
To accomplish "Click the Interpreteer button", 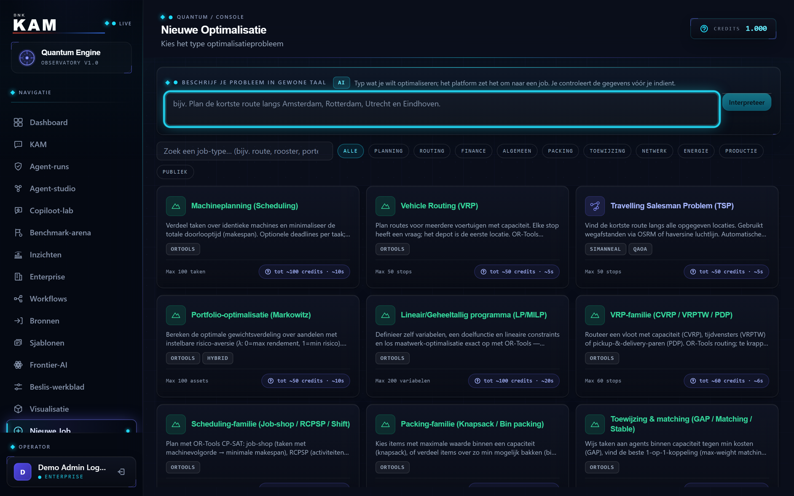I will click(x=747, y=102).
